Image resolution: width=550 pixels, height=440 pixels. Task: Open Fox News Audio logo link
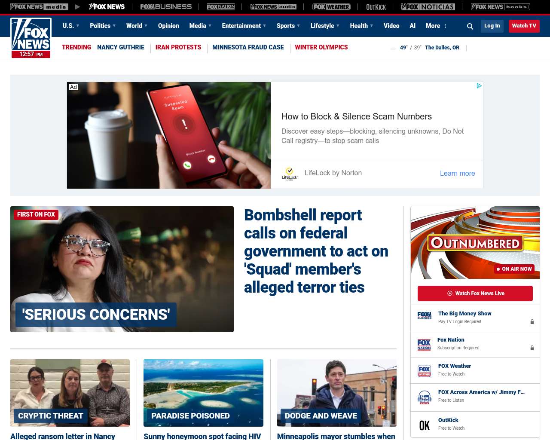pyautogui.click(x=273, y=7)
